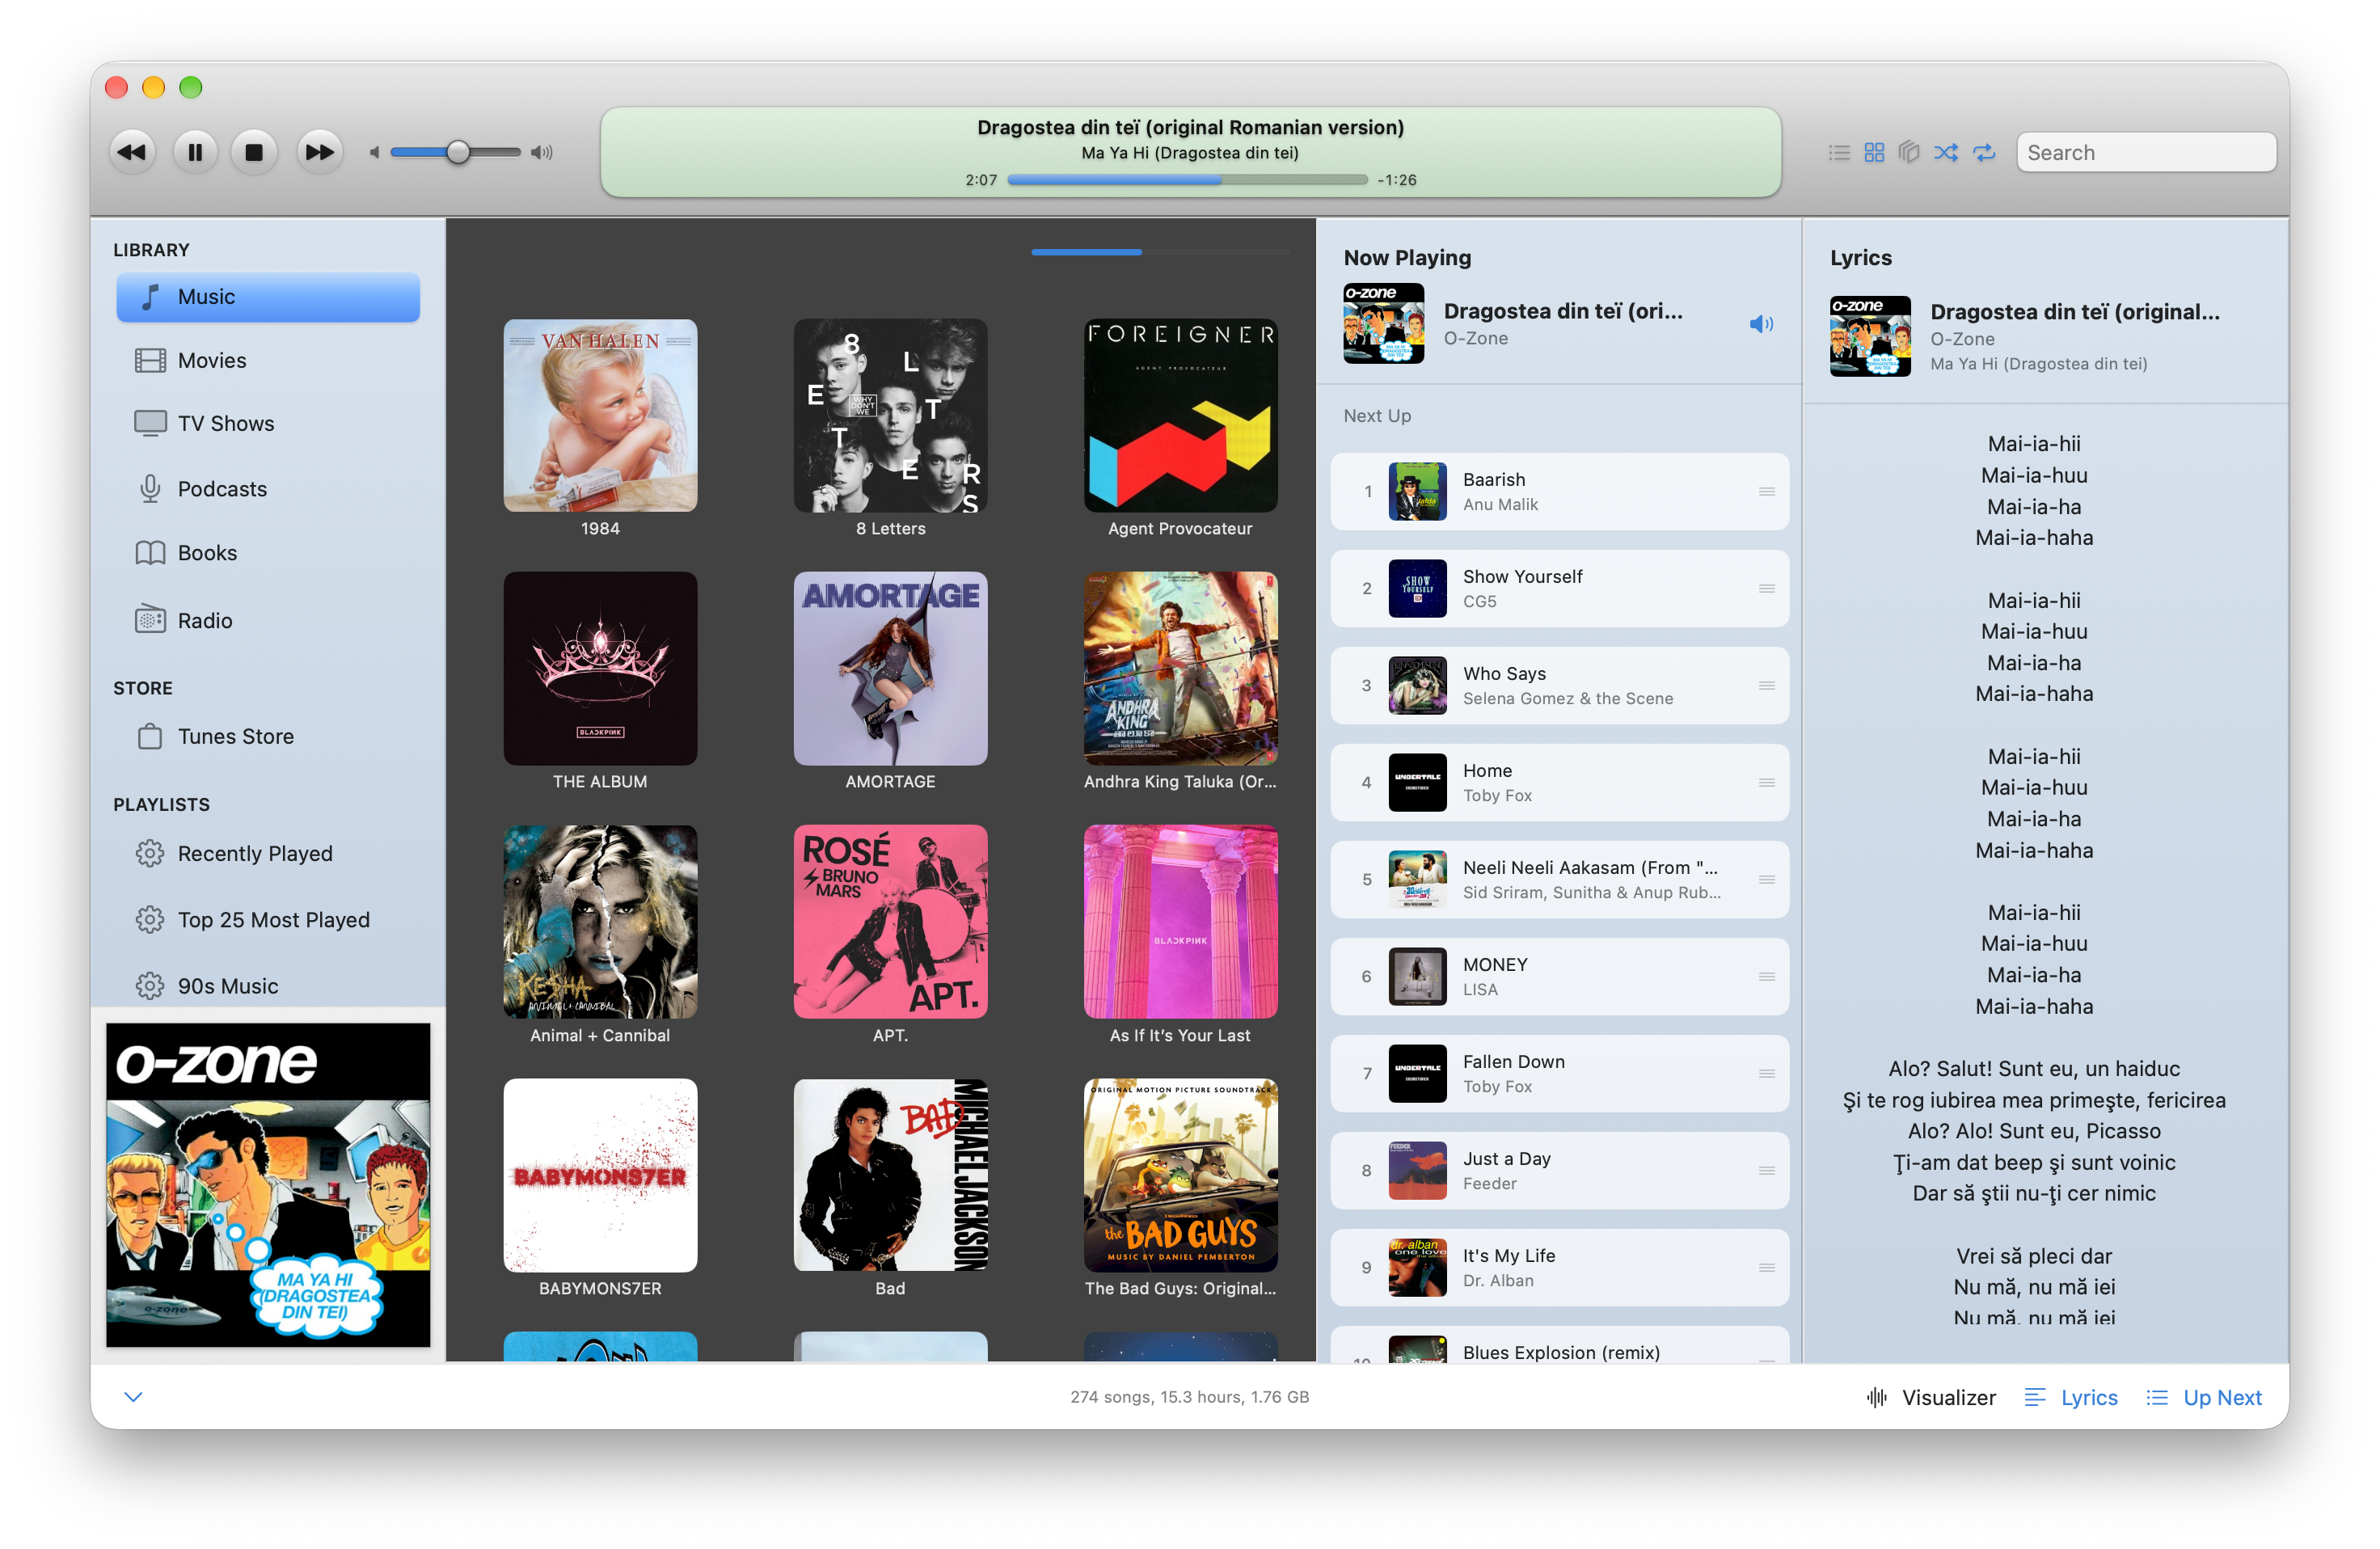Switch to album grid view

click(x=1874, y=153)
